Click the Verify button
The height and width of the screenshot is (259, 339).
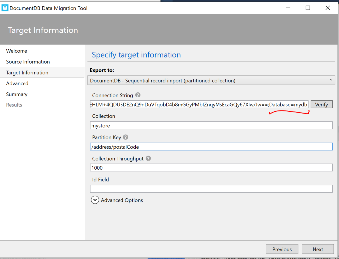321,104
